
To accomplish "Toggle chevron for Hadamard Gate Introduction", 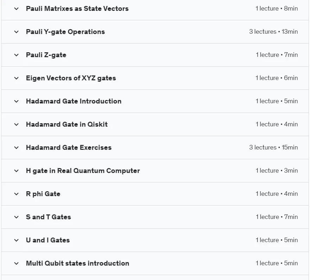I will tap(17, 101).
